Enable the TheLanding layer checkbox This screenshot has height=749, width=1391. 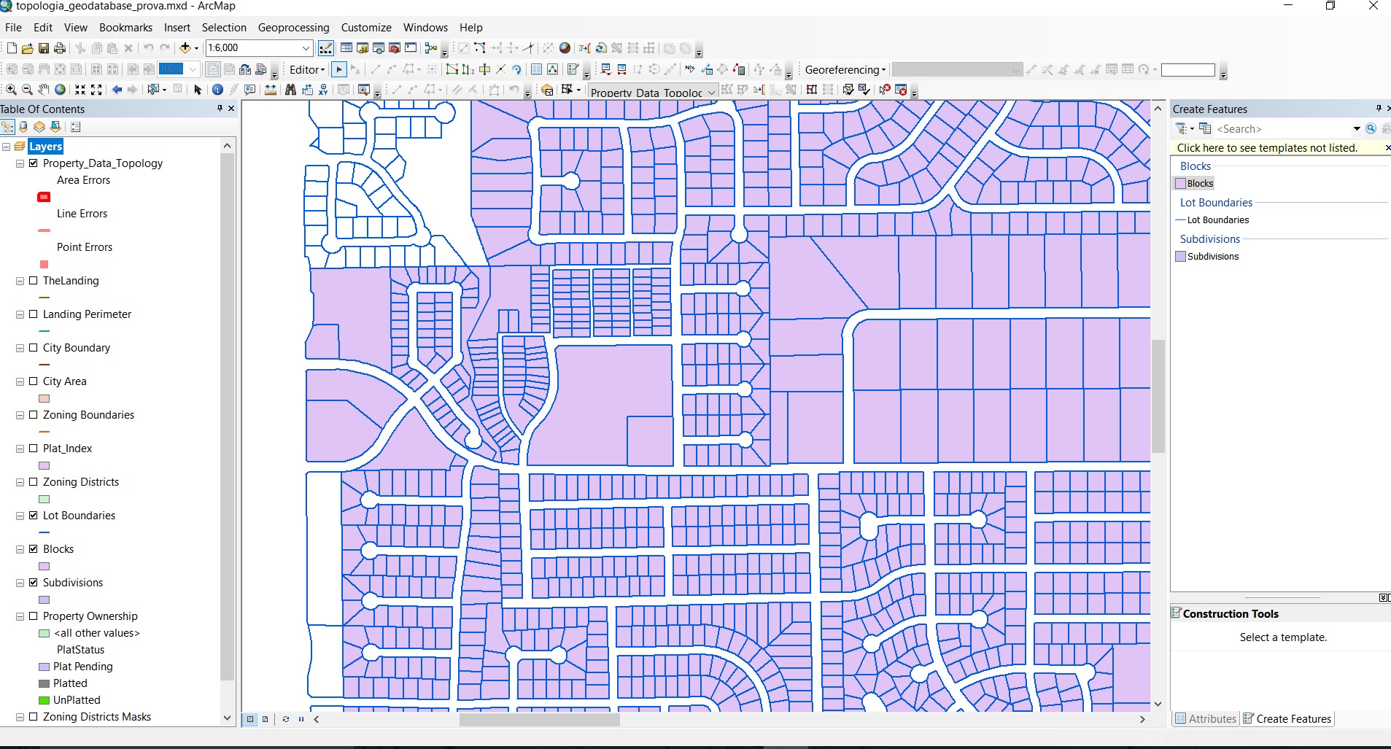(x=33, y=280)
